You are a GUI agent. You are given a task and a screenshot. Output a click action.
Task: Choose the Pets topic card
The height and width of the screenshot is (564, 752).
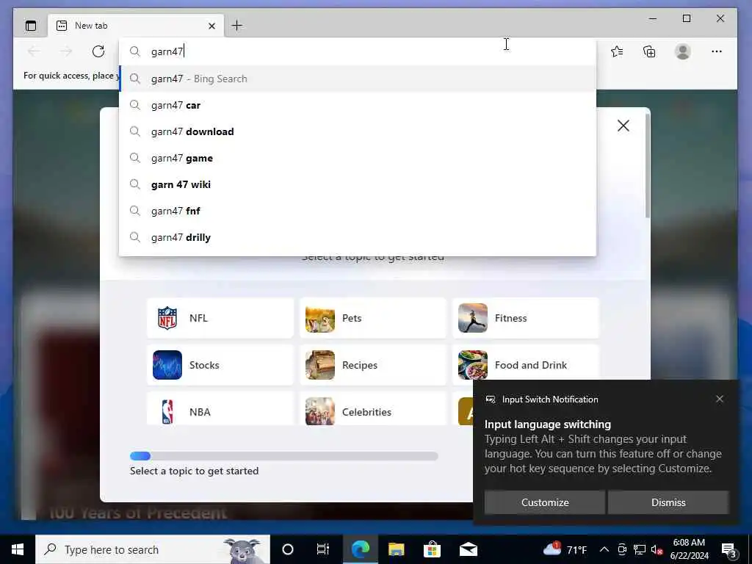point(372,318)
